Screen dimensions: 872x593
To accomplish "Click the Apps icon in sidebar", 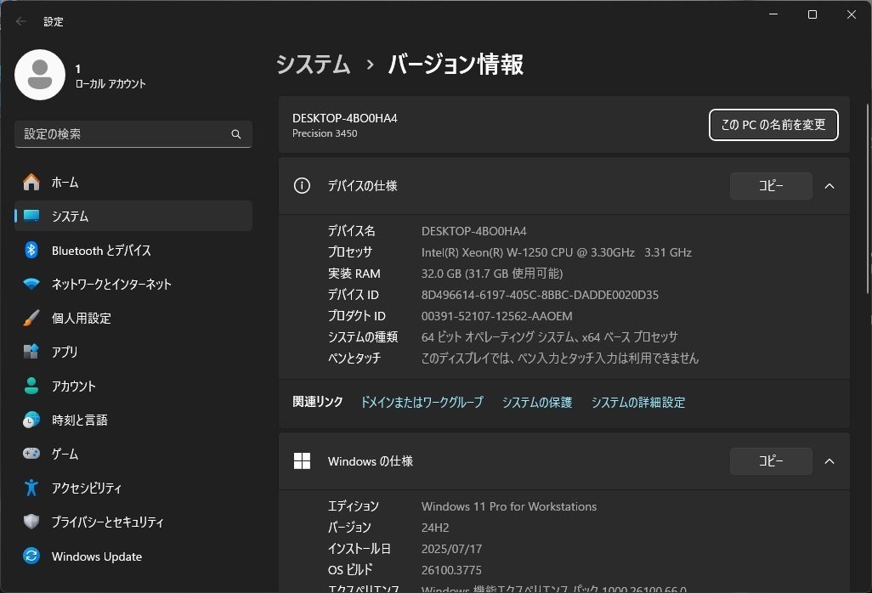I will (31, 352).
